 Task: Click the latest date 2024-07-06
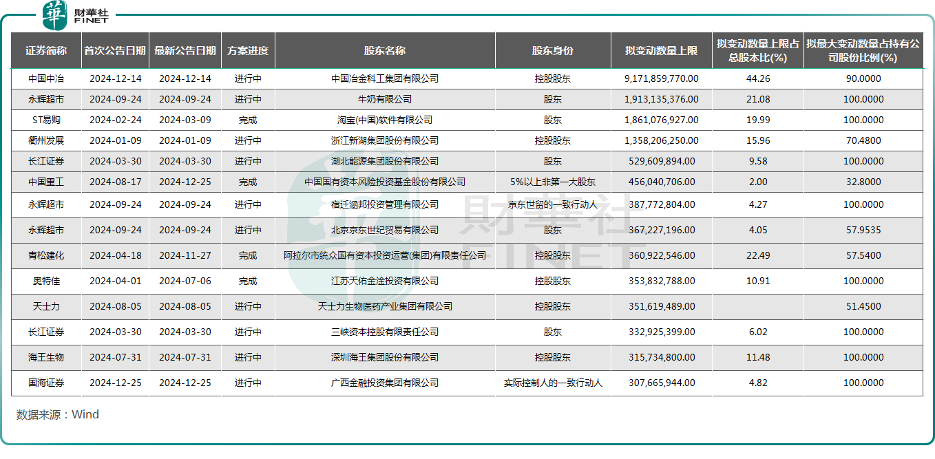pyautogui.click(x=185, y=281)
